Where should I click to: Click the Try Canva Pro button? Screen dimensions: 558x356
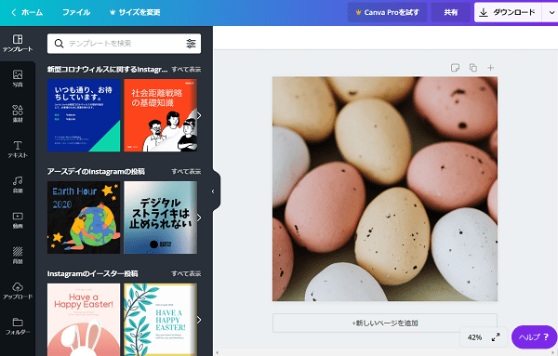tap(387, 12)
